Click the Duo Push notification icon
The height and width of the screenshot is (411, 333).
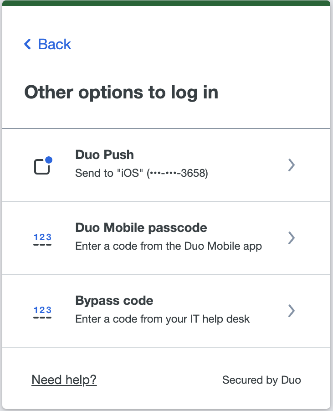[42, 166]
